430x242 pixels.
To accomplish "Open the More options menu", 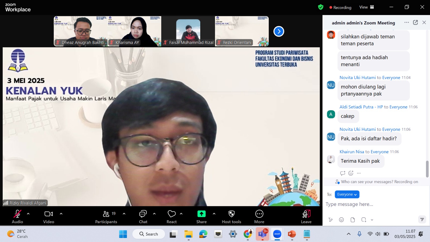I will pos(259,216).
